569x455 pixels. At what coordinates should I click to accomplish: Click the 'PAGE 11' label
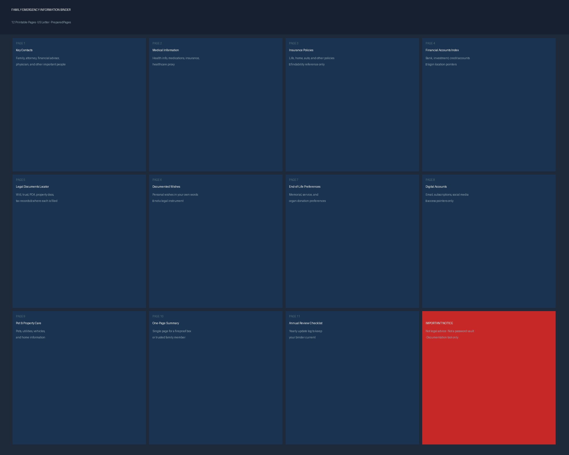(x=294, y=316)
